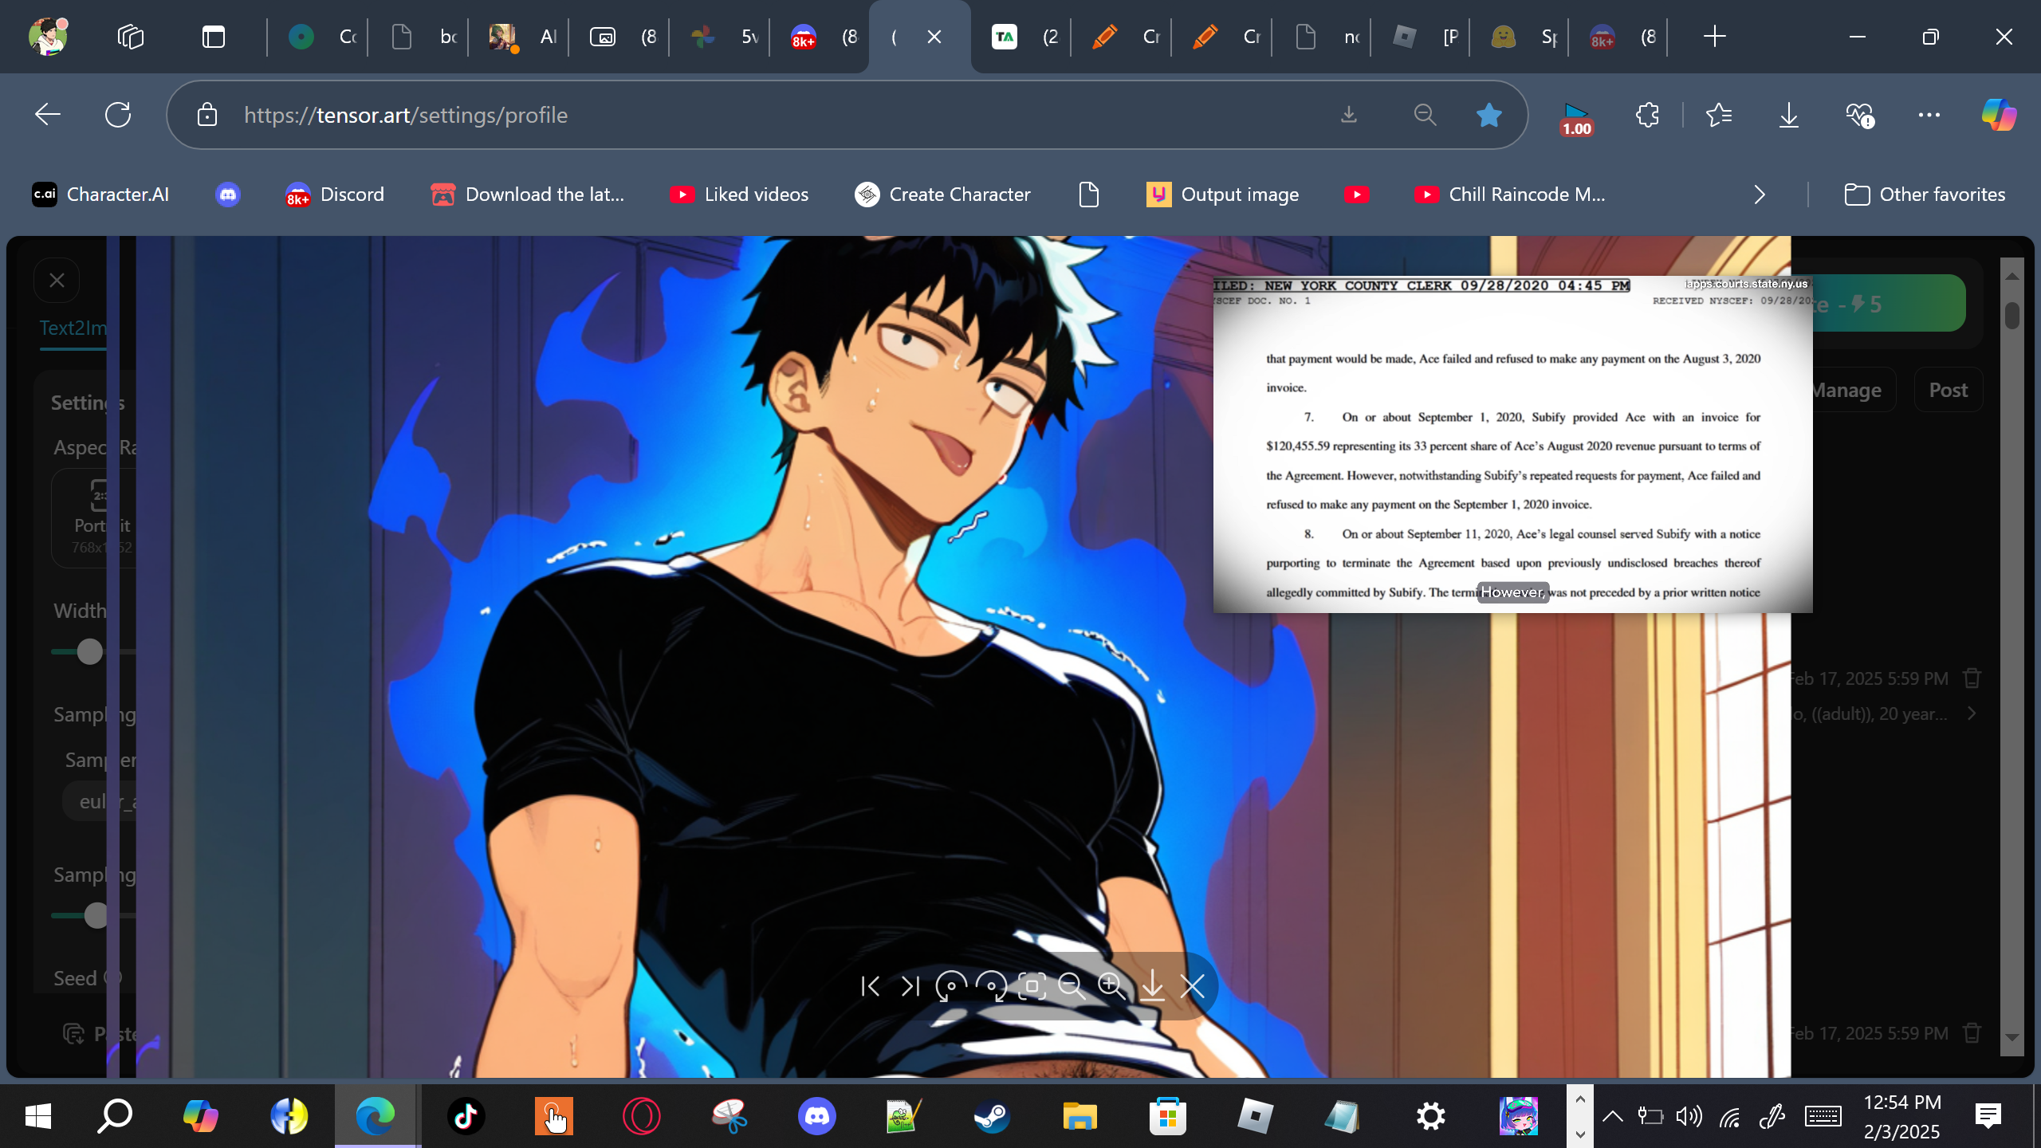This screenshot has height=1148, width=2041.
Task: Open the Workspaces menu
Action: (131, 37)
